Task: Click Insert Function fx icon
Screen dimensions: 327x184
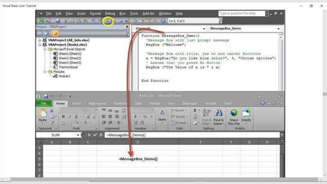Action: click(101, 135)
